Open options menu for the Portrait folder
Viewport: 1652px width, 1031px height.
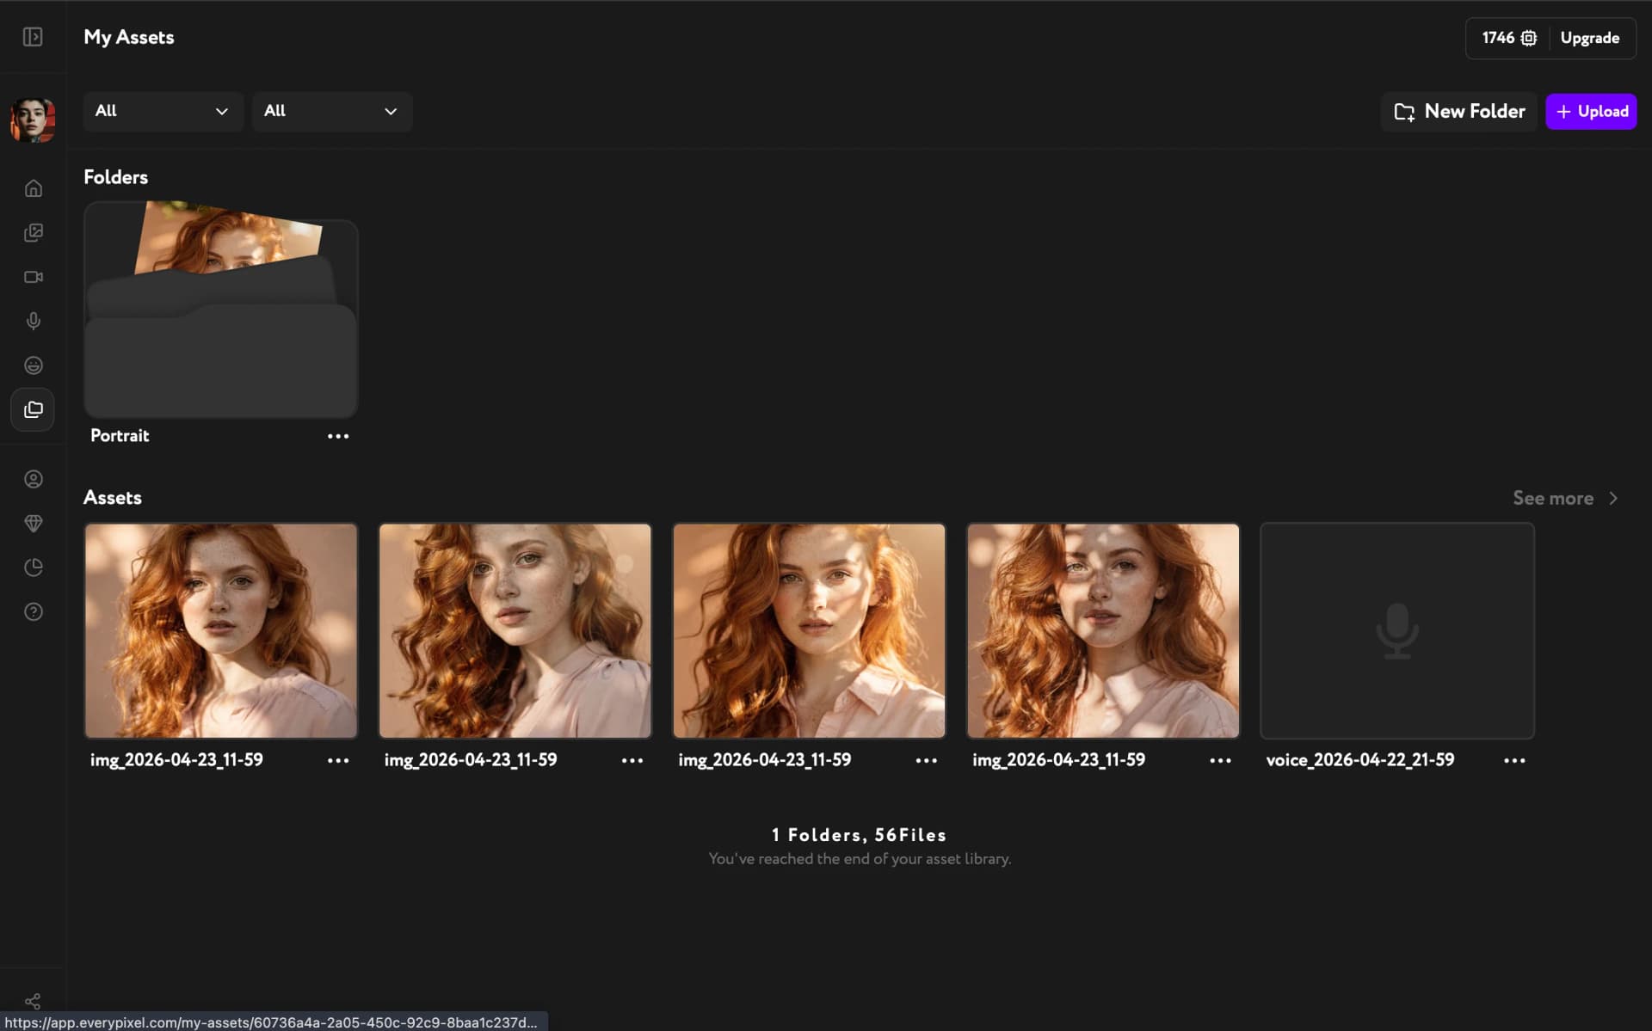(338, 436)
